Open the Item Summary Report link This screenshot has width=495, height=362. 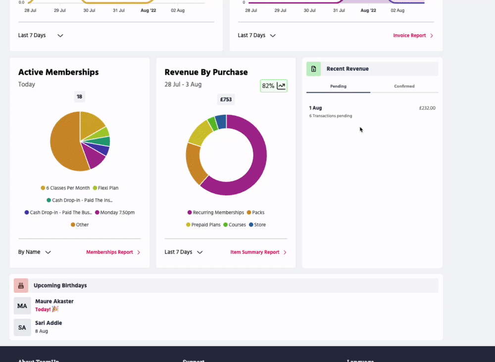click(x=254, y=252)
